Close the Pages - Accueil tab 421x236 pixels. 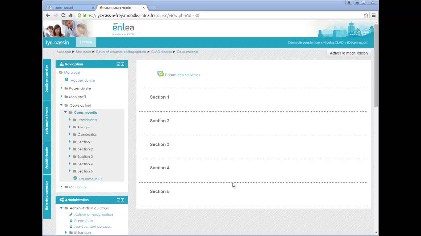[93, 8]
